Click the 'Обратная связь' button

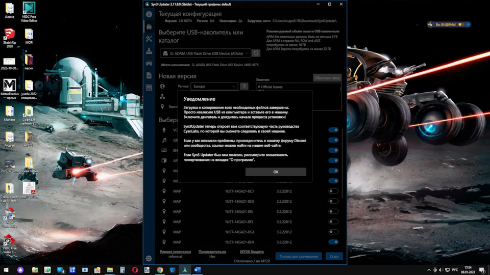coord(327,78)
